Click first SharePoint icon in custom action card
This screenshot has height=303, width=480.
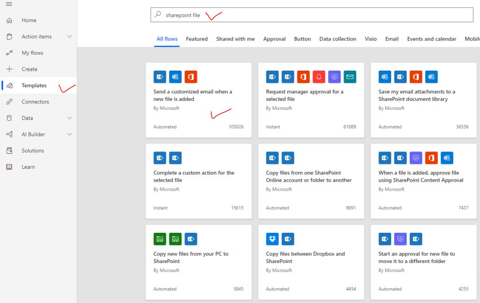(160, 158)
